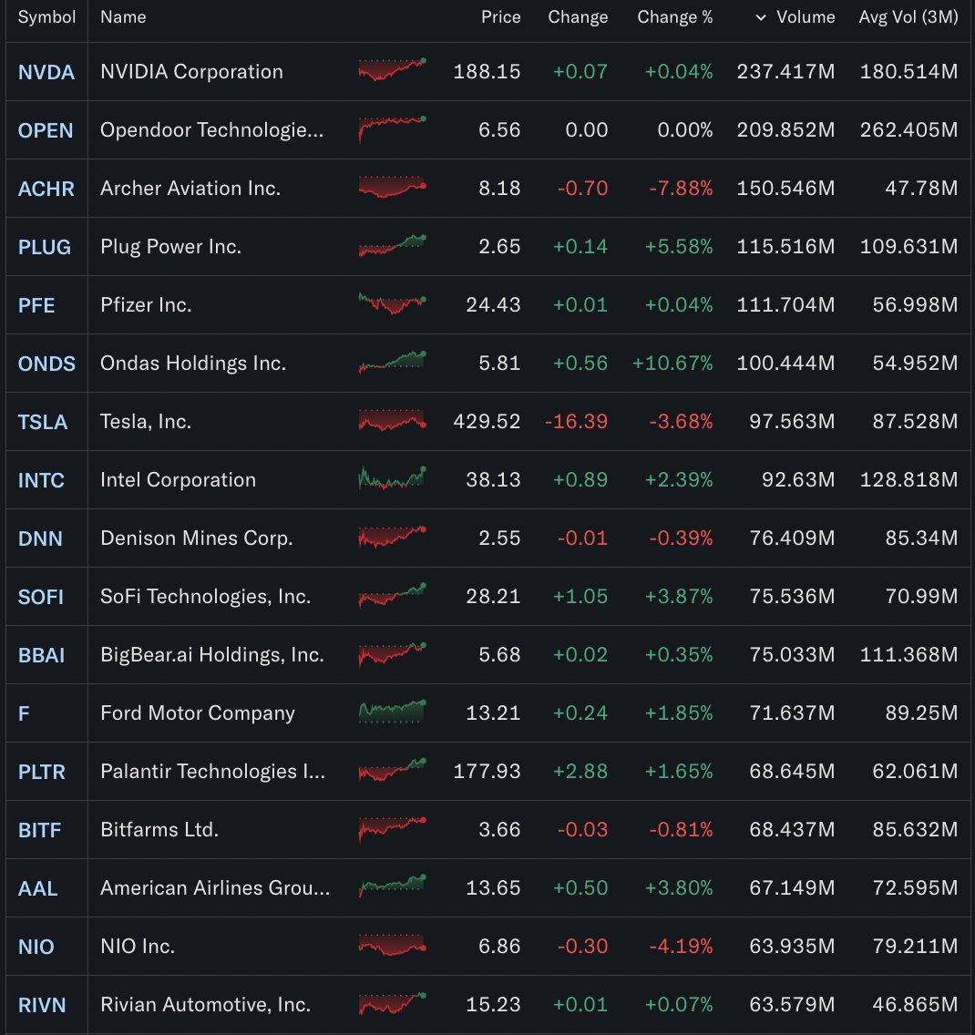975x1035 pixels.
Task: Click Archer change percent -7.88%
Action: pos(681,188)
